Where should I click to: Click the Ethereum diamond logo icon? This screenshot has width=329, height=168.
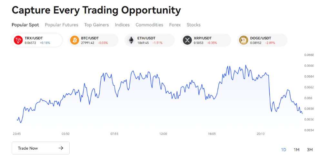pyautogui.click(x=131, y=40)
